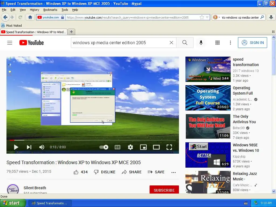Viewport: 276px width, 207px height.
Task: Switch to theater mode icon
Action: click(x=156, y=147)
